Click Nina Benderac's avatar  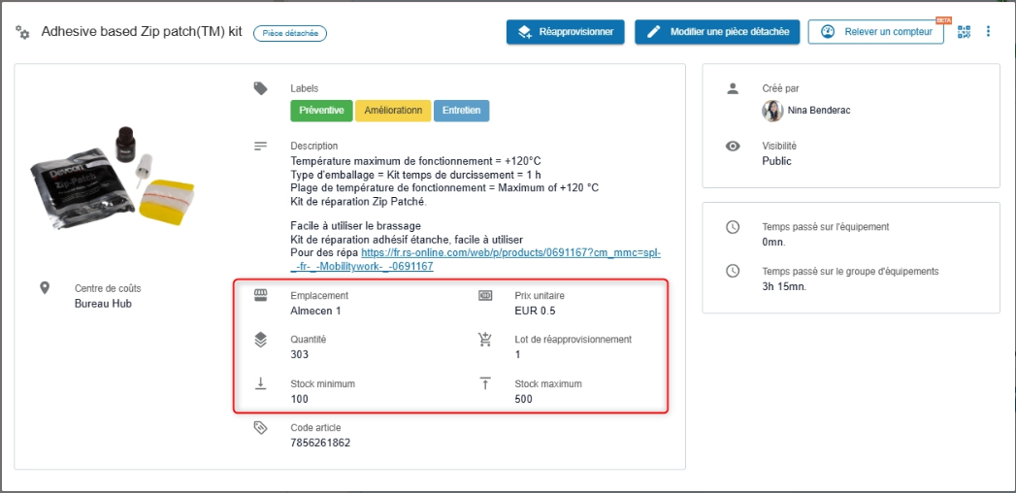772,111
